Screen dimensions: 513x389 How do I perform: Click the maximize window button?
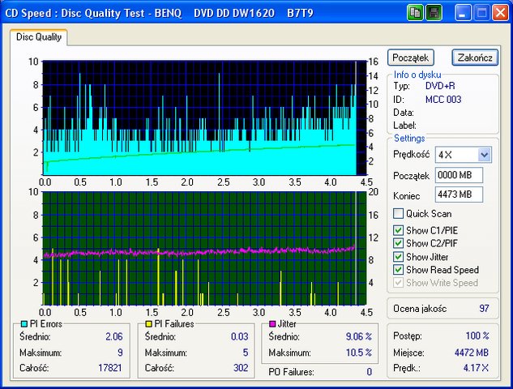point(481,13)
